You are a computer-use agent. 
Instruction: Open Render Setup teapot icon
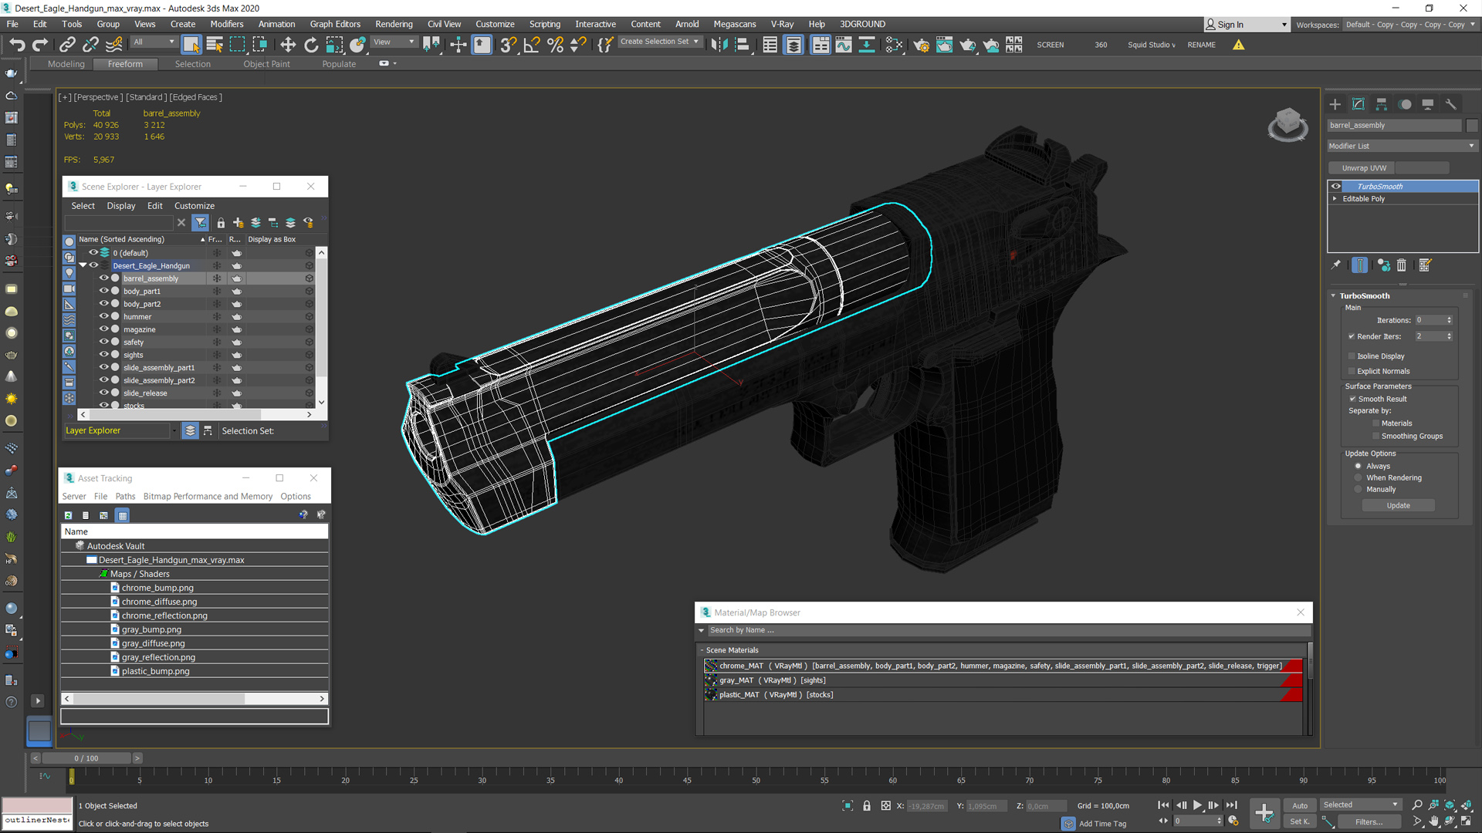(921, 45)
